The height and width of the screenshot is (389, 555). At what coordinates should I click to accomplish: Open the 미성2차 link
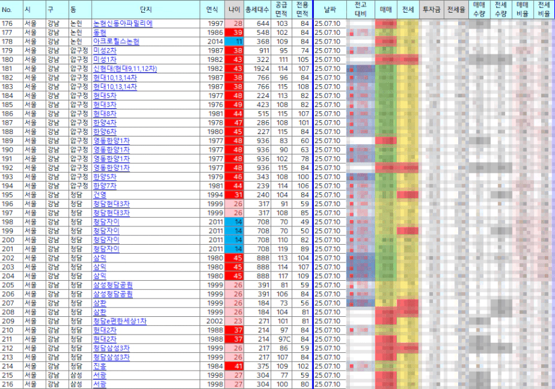click(x=105, y=51)
